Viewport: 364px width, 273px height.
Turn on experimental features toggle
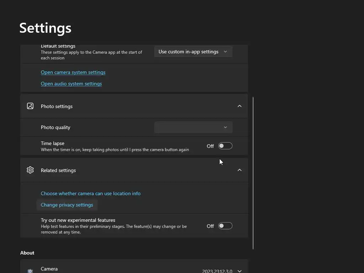click(x=225, y=226)
